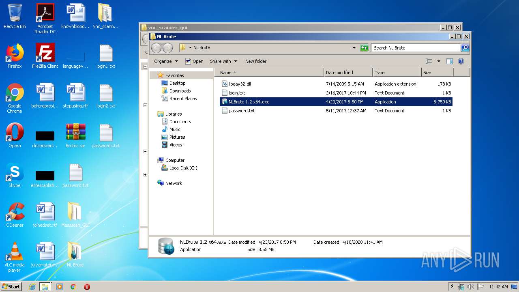Launch CCleaner desktop shortcut
Viewport: 519px width, 292px height.
(x=15, y=215)
